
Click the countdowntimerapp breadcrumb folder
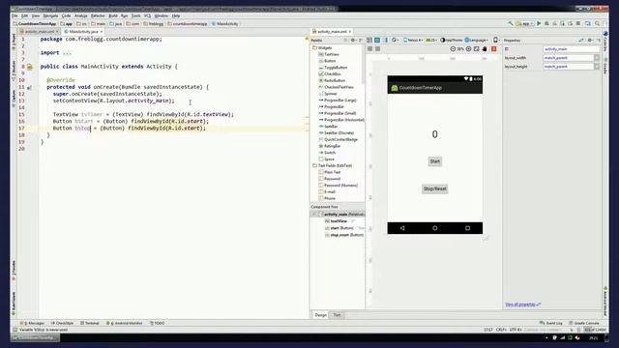tap(187, 23)
